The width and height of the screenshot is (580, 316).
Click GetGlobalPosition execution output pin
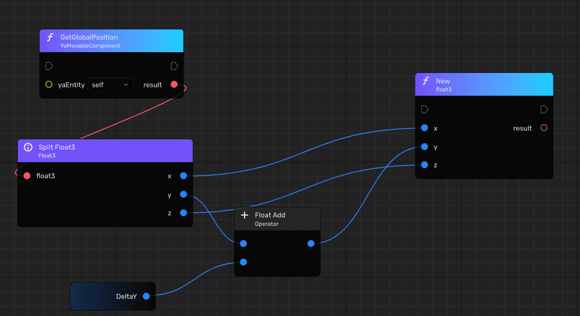(x=174, y=66)
